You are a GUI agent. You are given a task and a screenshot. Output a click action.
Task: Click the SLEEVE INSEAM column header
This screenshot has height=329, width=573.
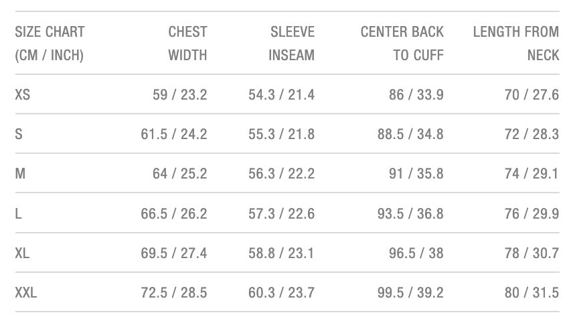[291, 43]
